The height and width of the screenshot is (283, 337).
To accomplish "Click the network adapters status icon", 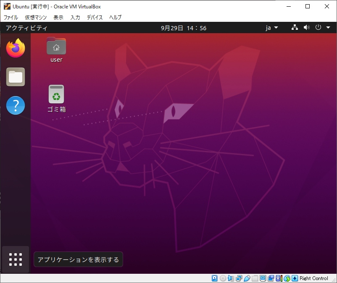I will coord(239,278).
